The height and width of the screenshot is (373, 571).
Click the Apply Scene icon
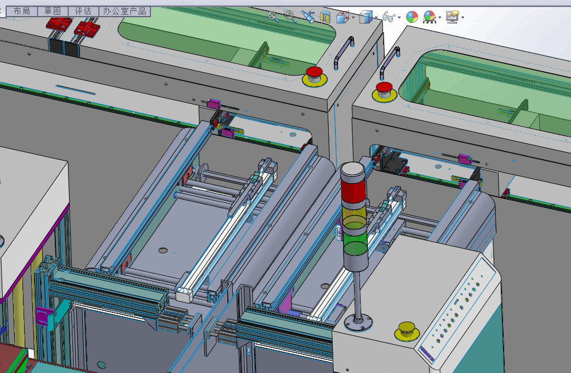(429, 17)
